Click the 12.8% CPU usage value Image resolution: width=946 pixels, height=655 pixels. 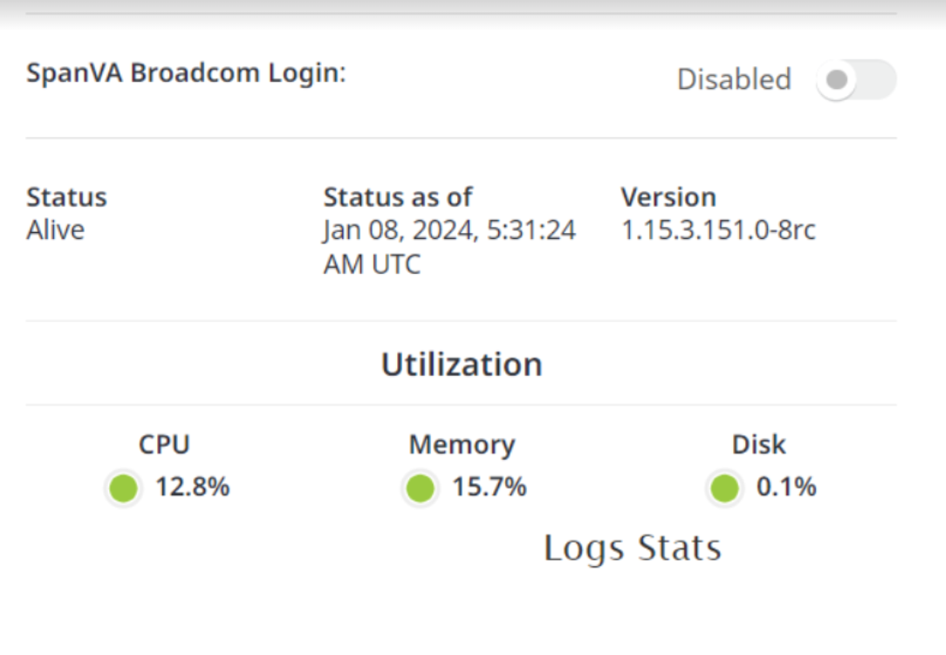(192, 488)
